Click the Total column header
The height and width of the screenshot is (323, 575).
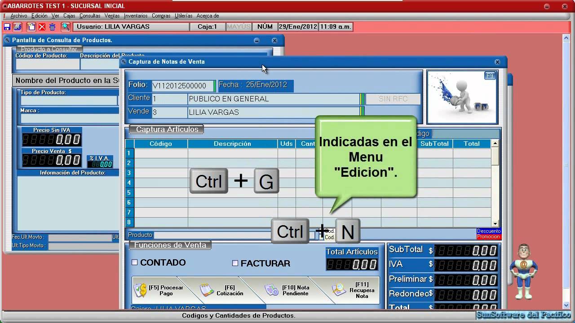[x=472, y=144]
